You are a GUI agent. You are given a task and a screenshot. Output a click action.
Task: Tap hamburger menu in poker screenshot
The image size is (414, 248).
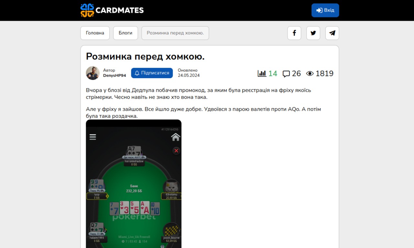point(93,137)
